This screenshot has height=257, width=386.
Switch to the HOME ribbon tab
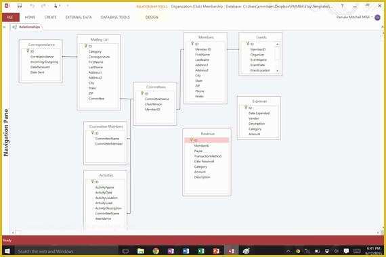(30, 17)
